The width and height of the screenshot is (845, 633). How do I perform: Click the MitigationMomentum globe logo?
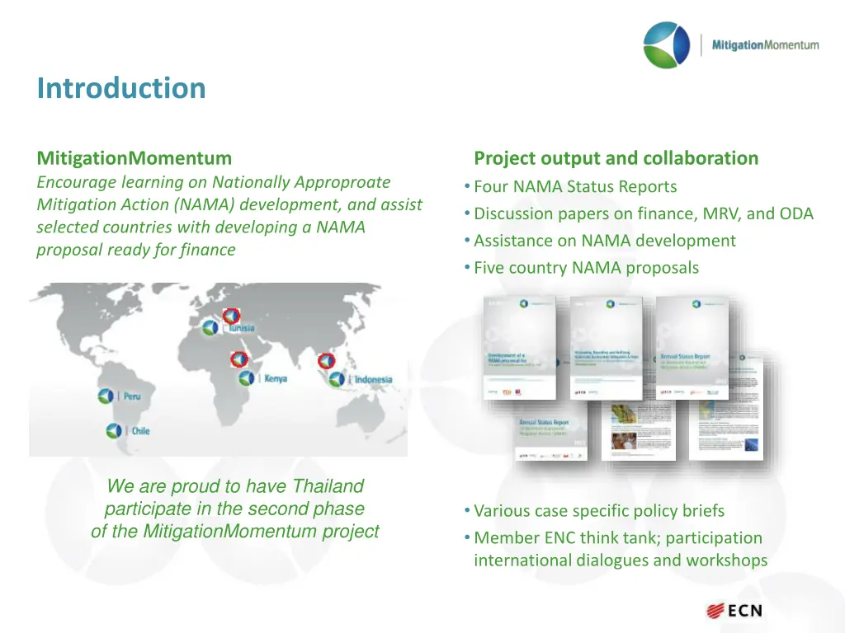666,45
